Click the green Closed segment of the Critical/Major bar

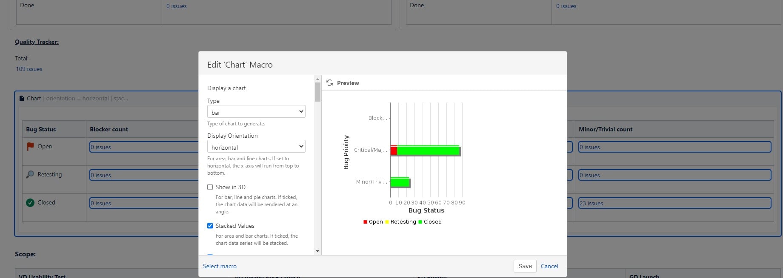click(x=428, y=150)
